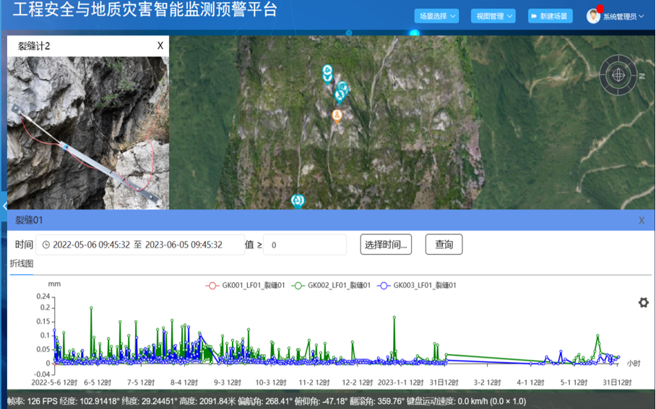This screenshot has width=656, height=409.
Task: Click the topmost teal monitoring marker
Action: [x=327, y=71]
